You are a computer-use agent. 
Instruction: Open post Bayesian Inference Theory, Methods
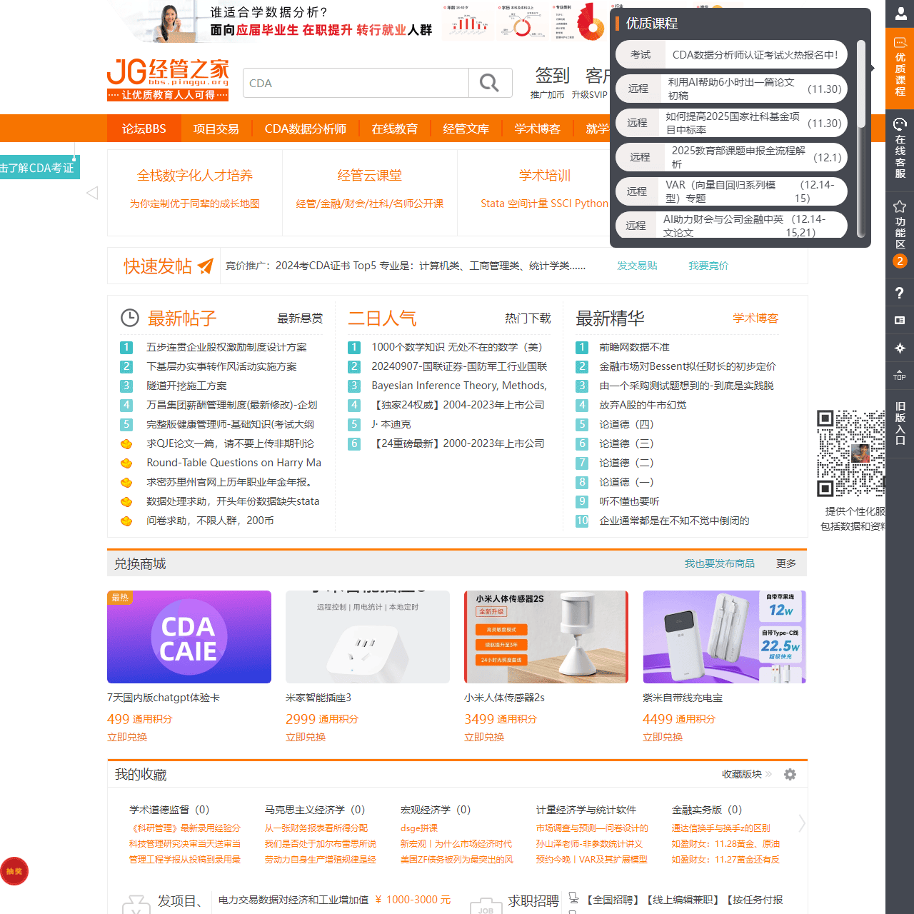(459, 386)
